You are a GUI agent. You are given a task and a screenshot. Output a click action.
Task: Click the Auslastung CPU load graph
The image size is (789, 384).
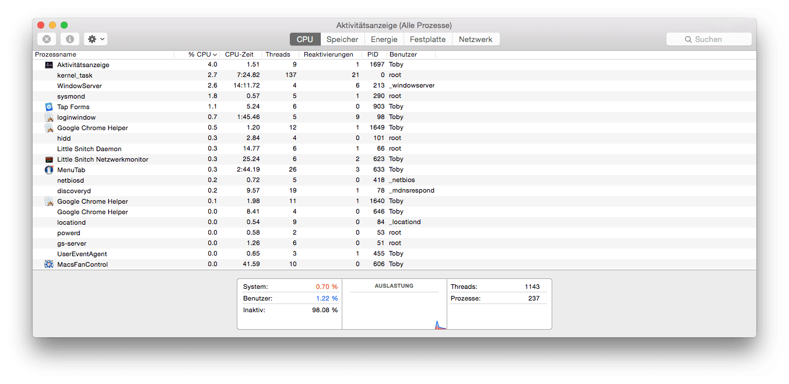[395, 304]
